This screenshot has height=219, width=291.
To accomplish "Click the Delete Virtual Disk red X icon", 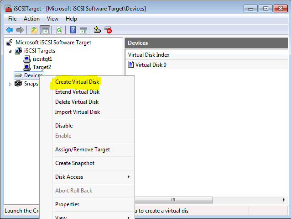I will coord(108,30).
